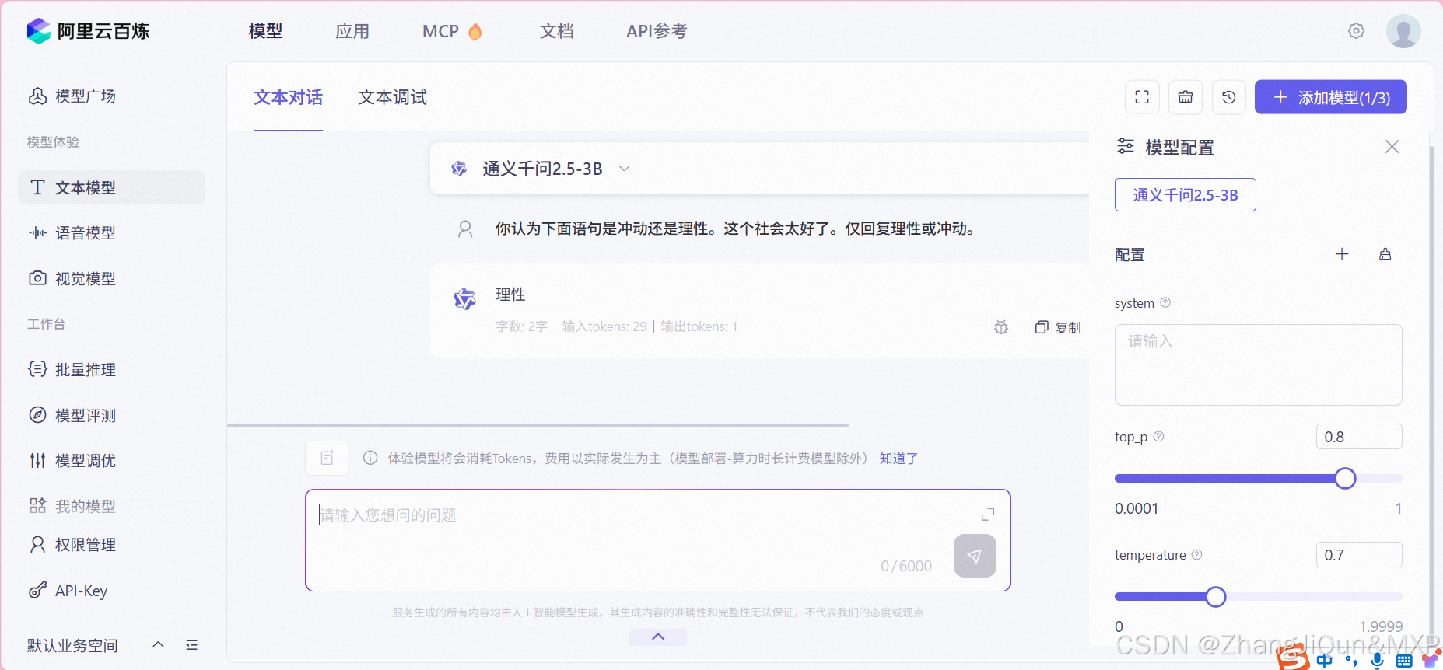Image resolution: width=1443 pixels, height=670 pixels.
Task: Click the help icon beside temperature
Action: click(1197, 554)
